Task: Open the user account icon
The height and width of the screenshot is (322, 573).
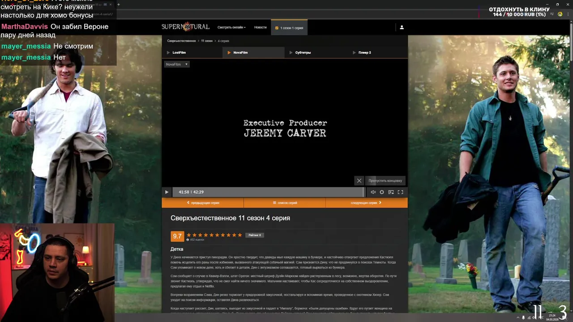Action: 402,27
